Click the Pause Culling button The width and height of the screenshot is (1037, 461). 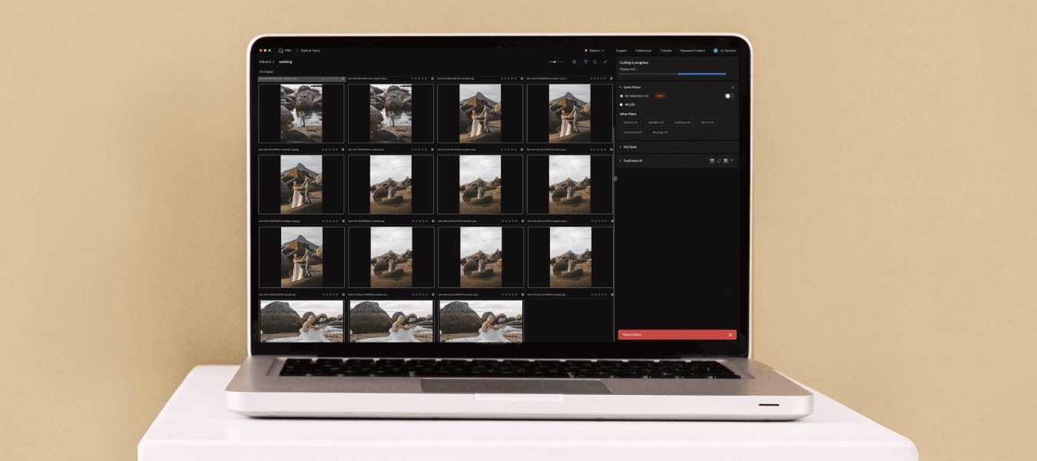(668, 335)
